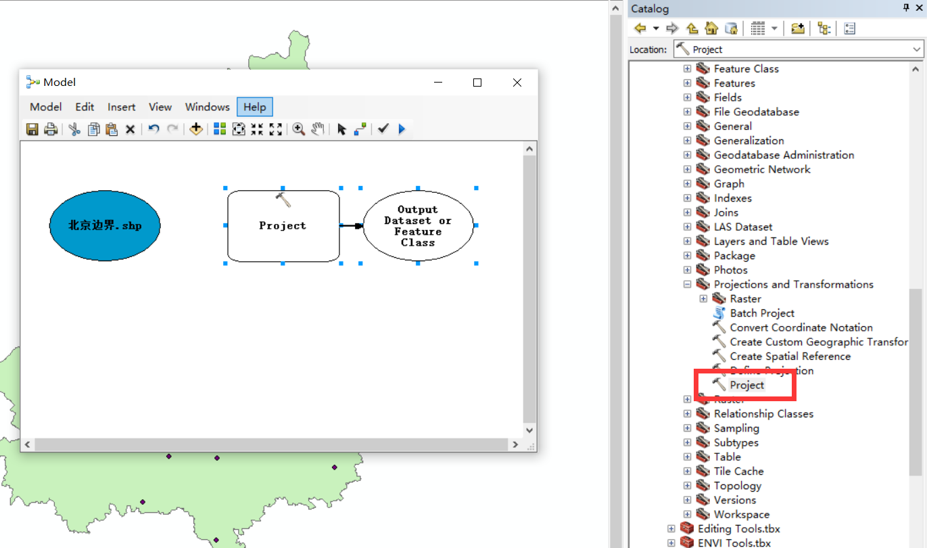Collapse the Projections and Transformations toolset
The height and width of the screenshot is (548, 927).
687,284
